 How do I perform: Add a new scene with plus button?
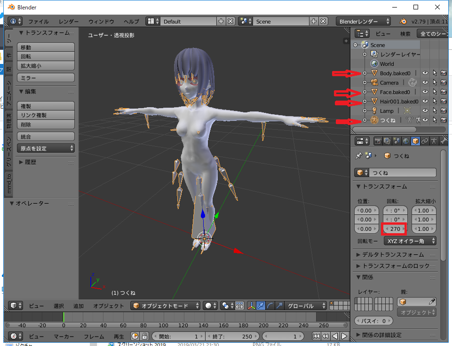314,21
